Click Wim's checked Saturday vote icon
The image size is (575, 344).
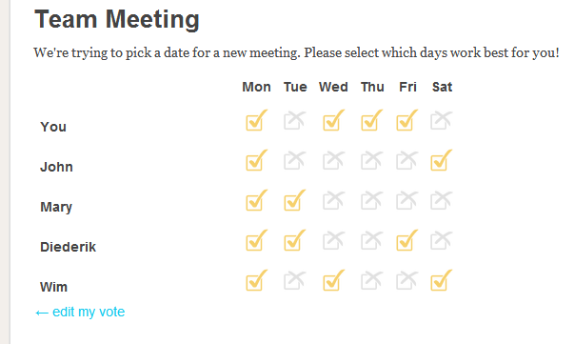(x=442, y=280)
